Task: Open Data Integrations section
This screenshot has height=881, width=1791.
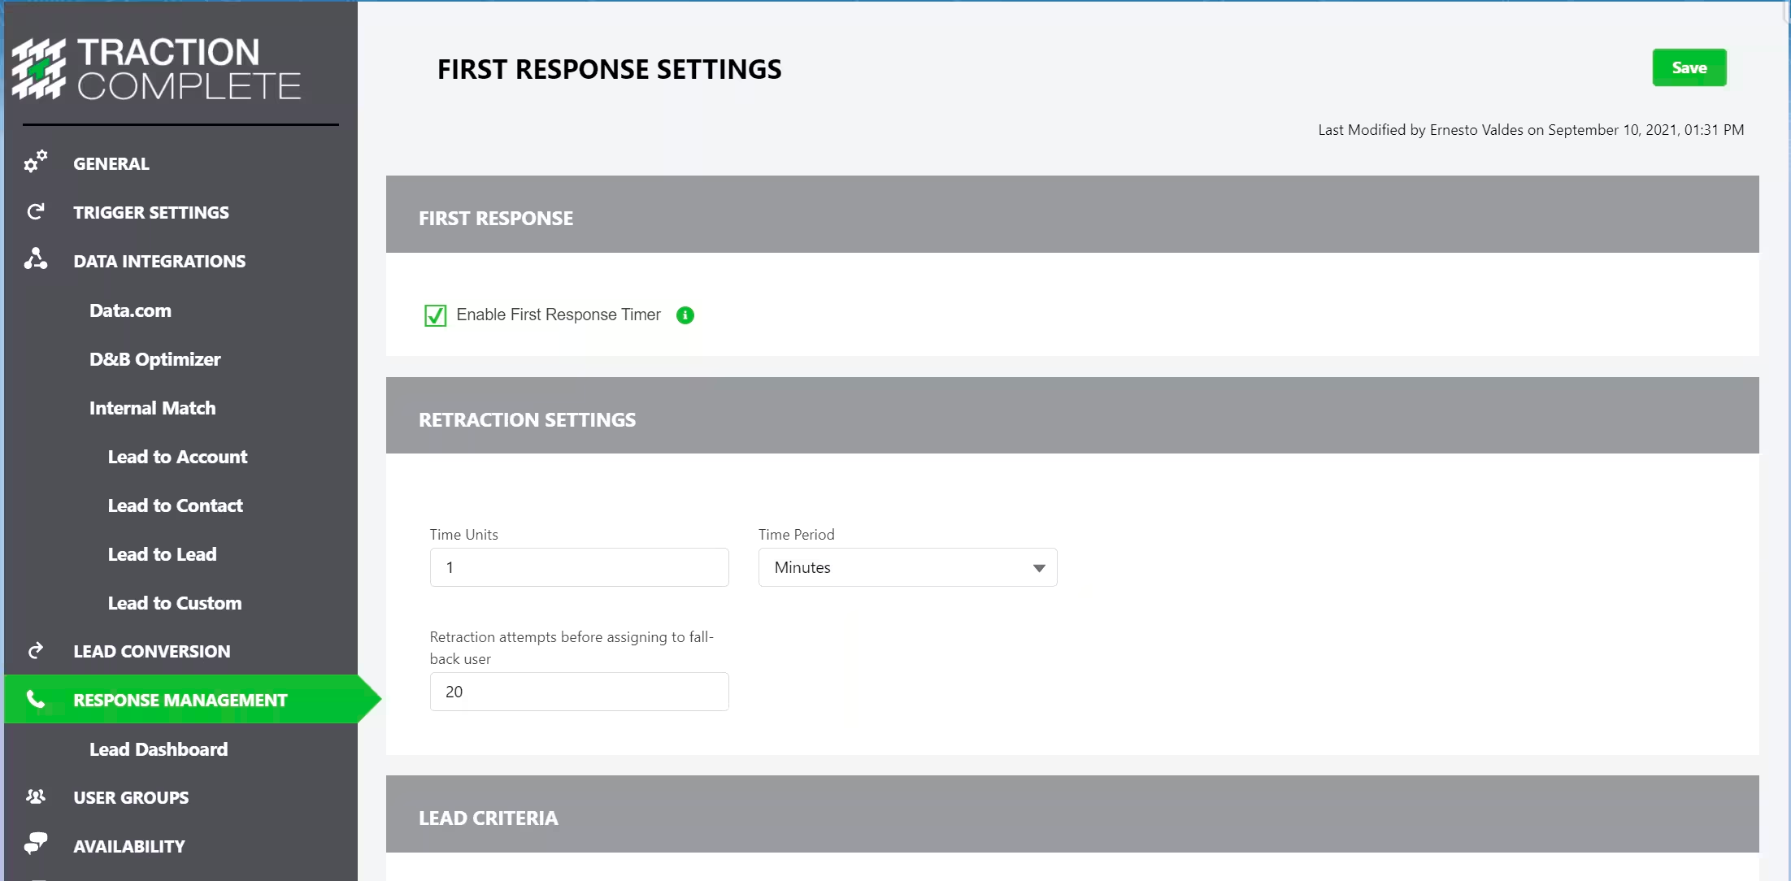Action: point(159,261)
